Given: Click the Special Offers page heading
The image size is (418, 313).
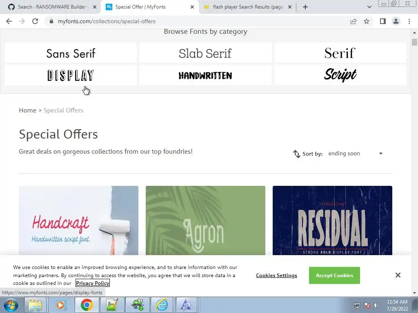Looking at the screenshot, I should pyautogui.click(x=58, y=134).
